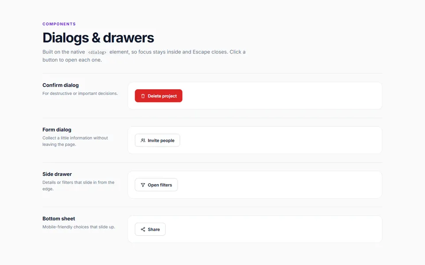The height and width of the screenshot is (265, 425).
Task: Open the Delete project confirm dialog
Action: pos(158,96)
